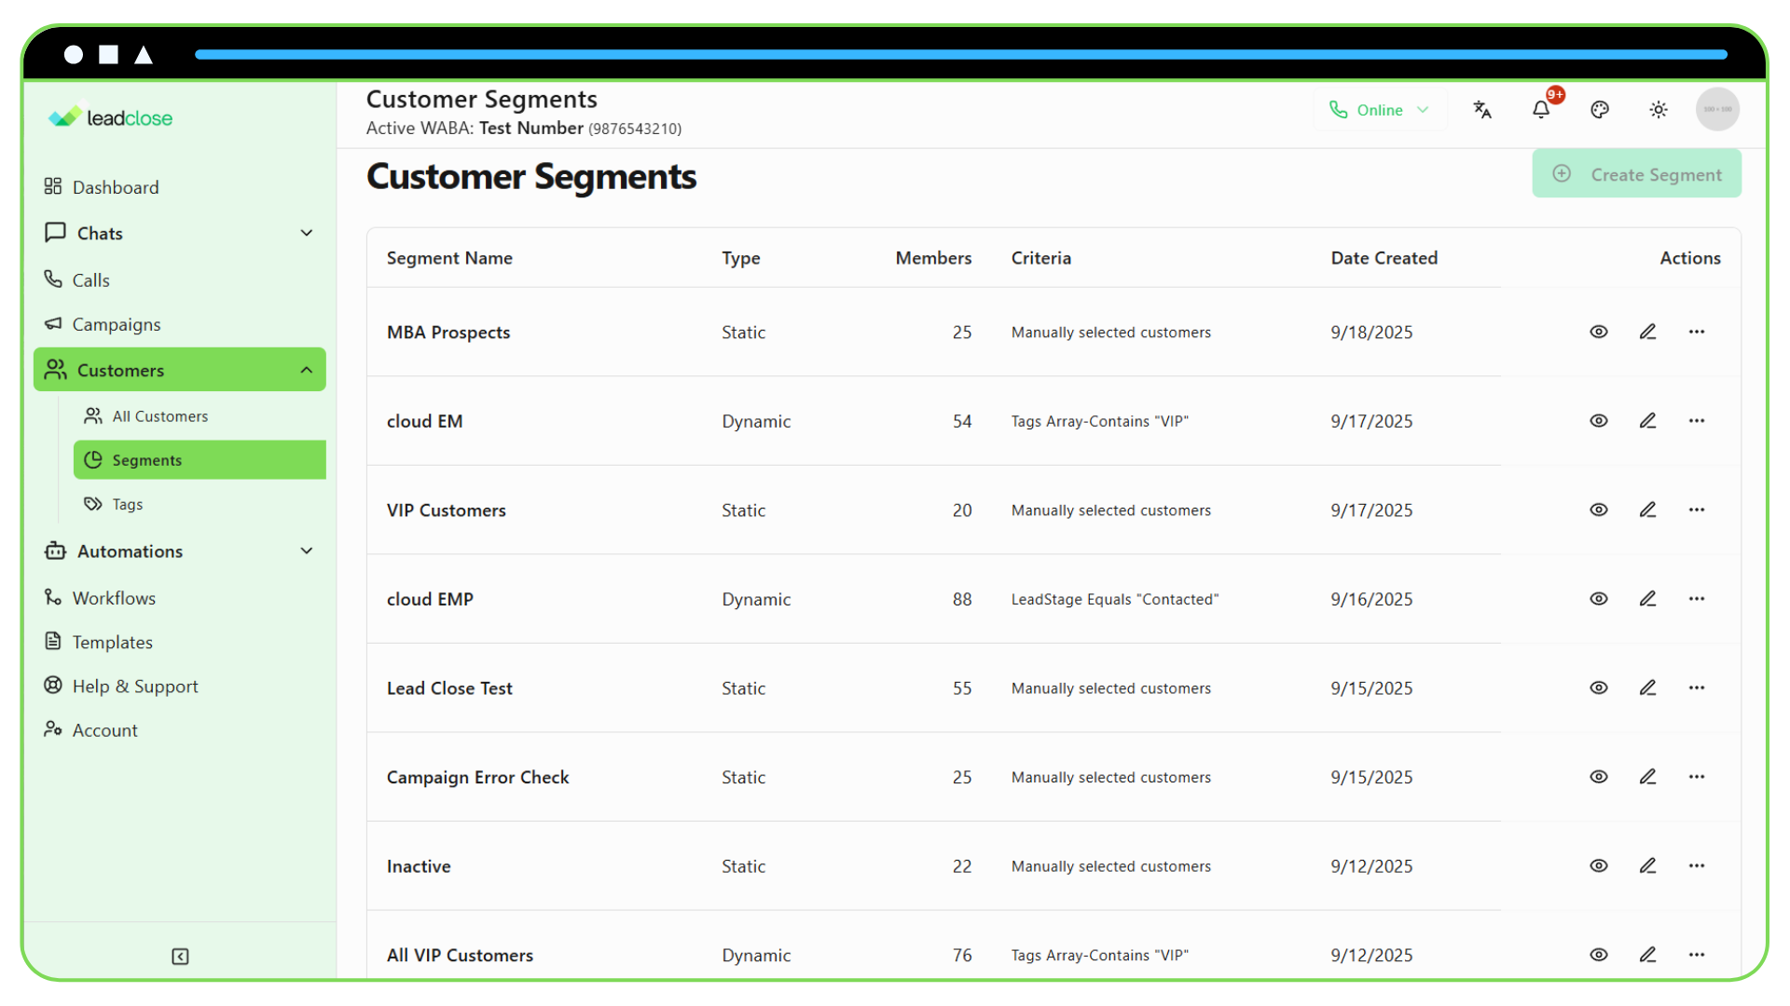View the cloud EMP segment details
Screen dimensions: 1790x1006
pos(1599,599)
